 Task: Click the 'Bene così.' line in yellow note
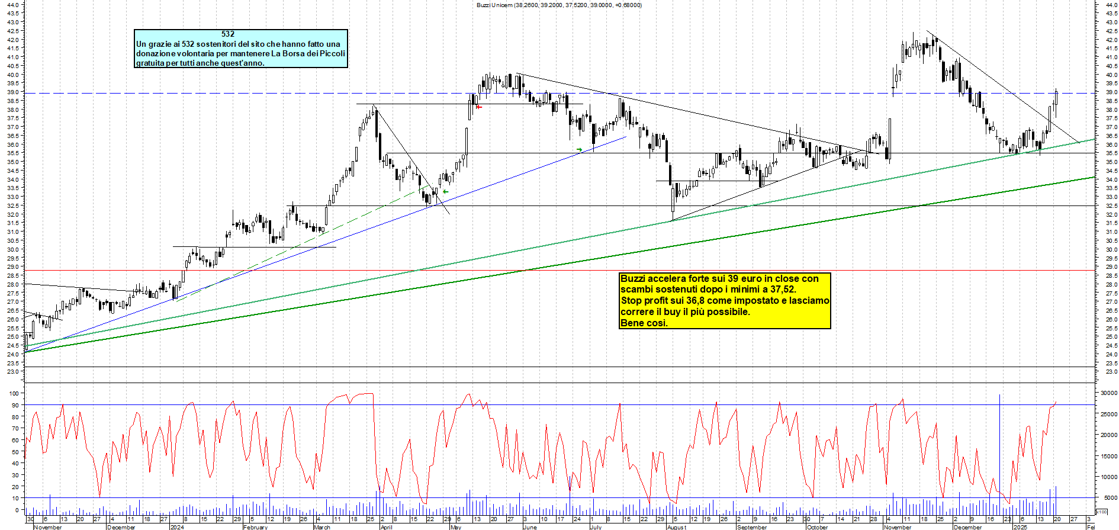[644, 323]
